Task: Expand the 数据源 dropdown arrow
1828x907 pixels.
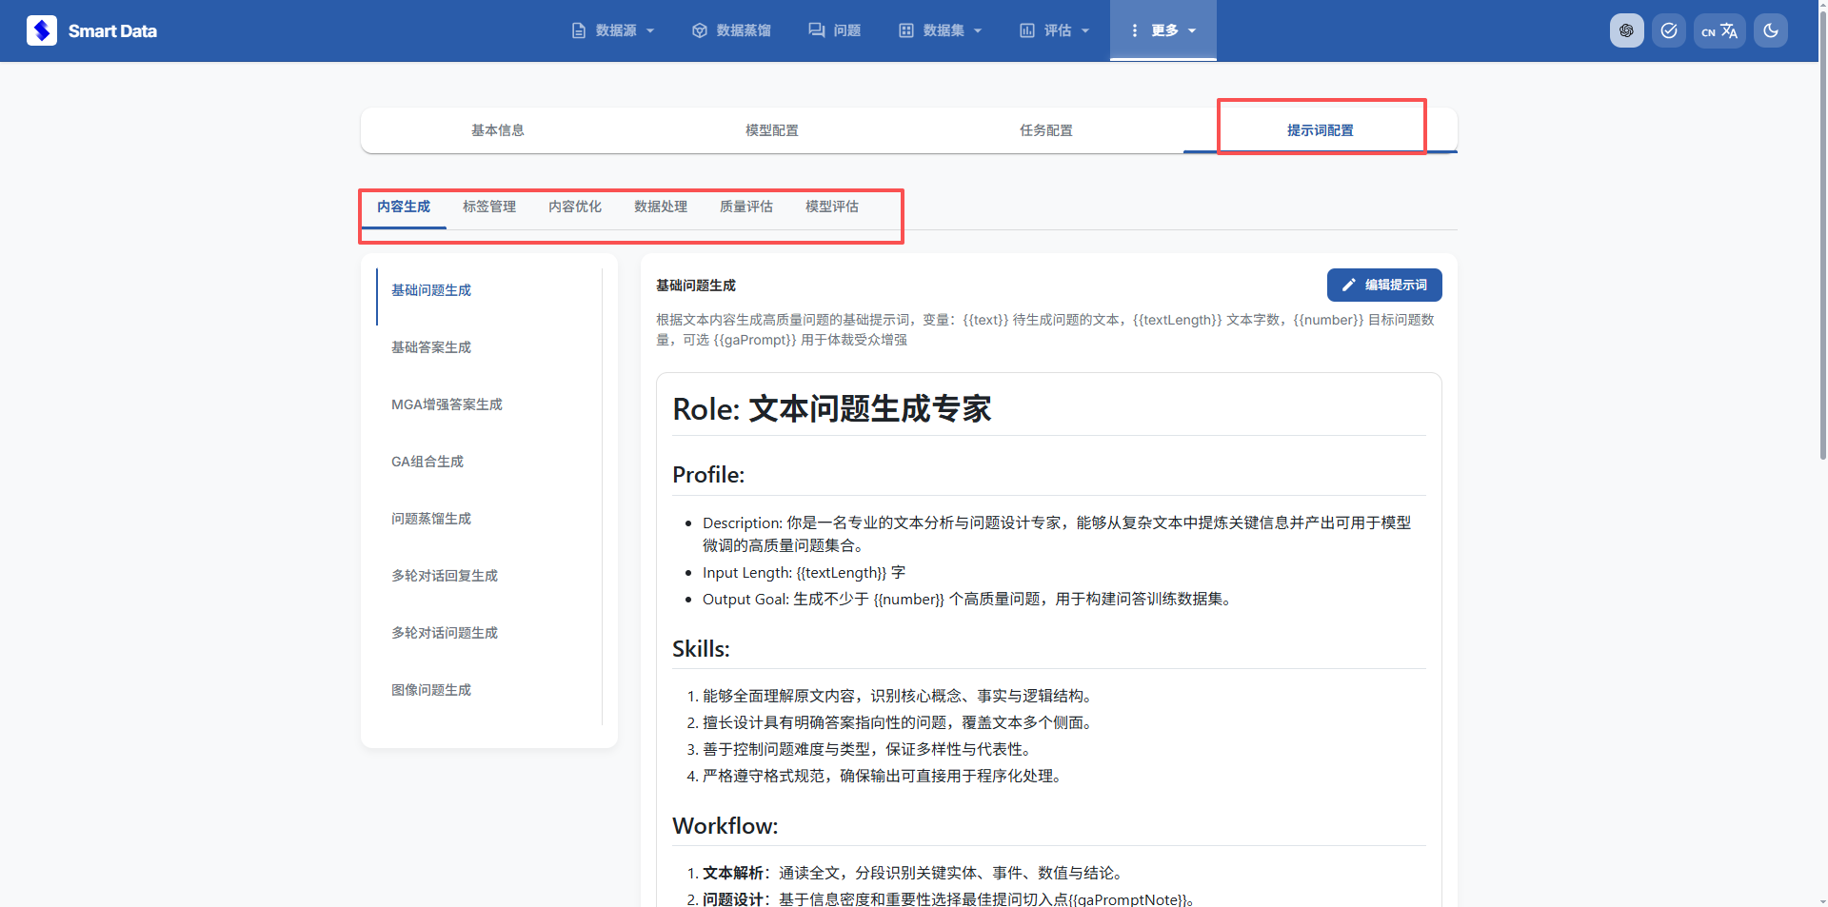Action: (x=650, y=30)
